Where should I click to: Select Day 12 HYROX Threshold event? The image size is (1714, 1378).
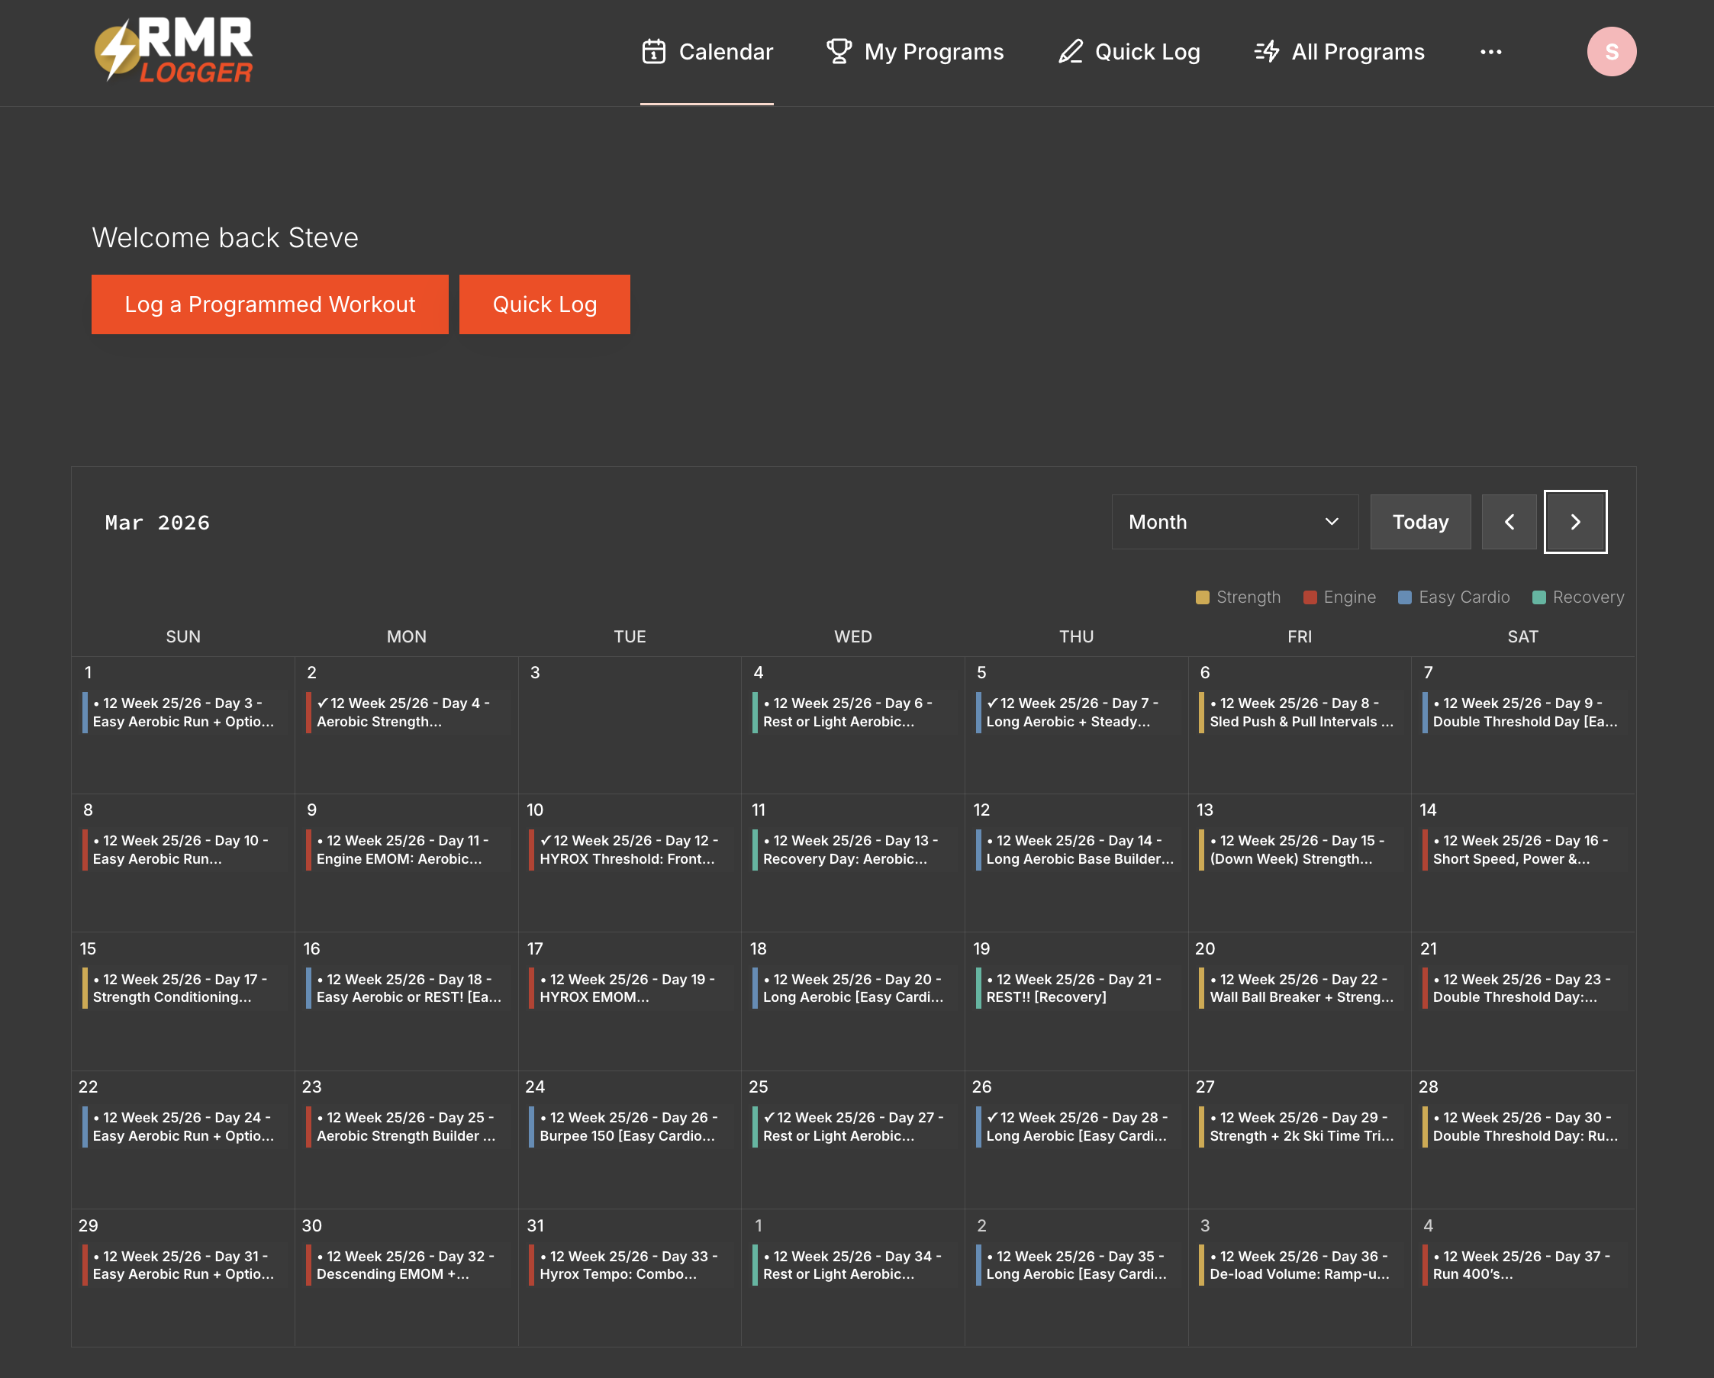tap(628, 849)
